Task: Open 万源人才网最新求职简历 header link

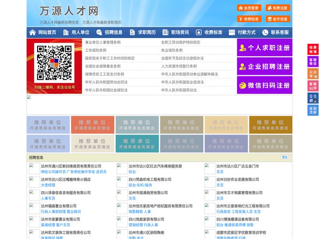Action: coord(102,23)
